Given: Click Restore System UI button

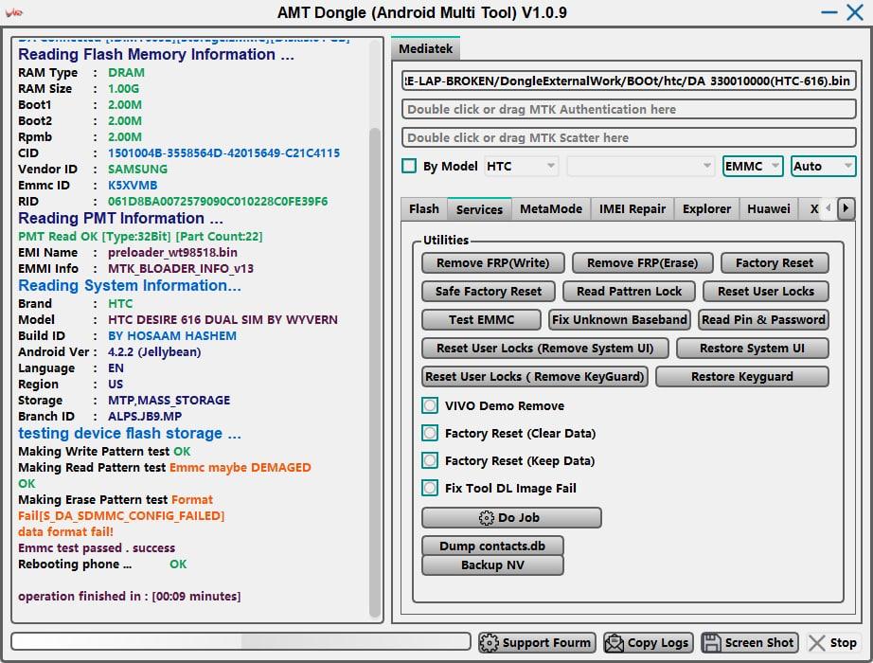Looking at the screenshot, I should 752,349.
